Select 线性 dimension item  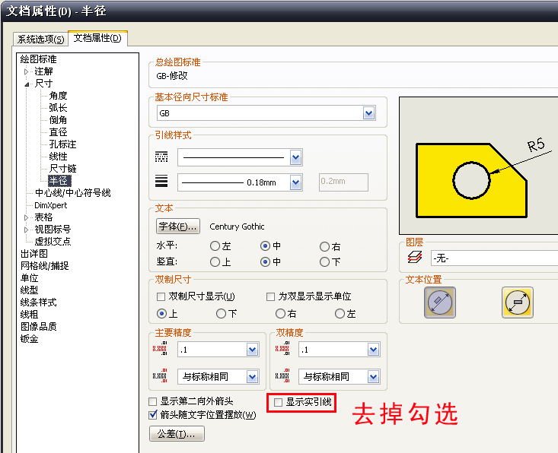click(x=58, y=157)
